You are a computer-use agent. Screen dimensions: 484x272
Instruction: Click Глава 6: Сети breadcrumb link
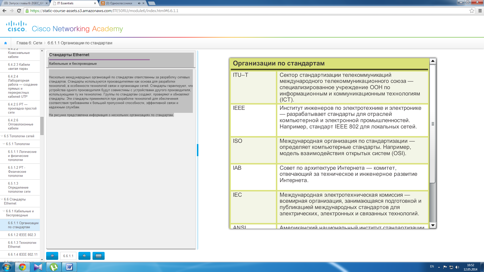pos(29,43)
